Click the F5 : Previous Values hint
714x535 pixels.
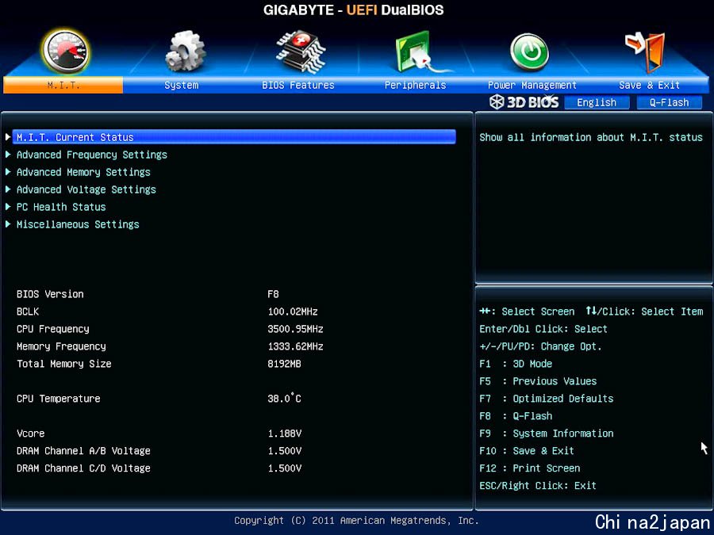(538, 381)
